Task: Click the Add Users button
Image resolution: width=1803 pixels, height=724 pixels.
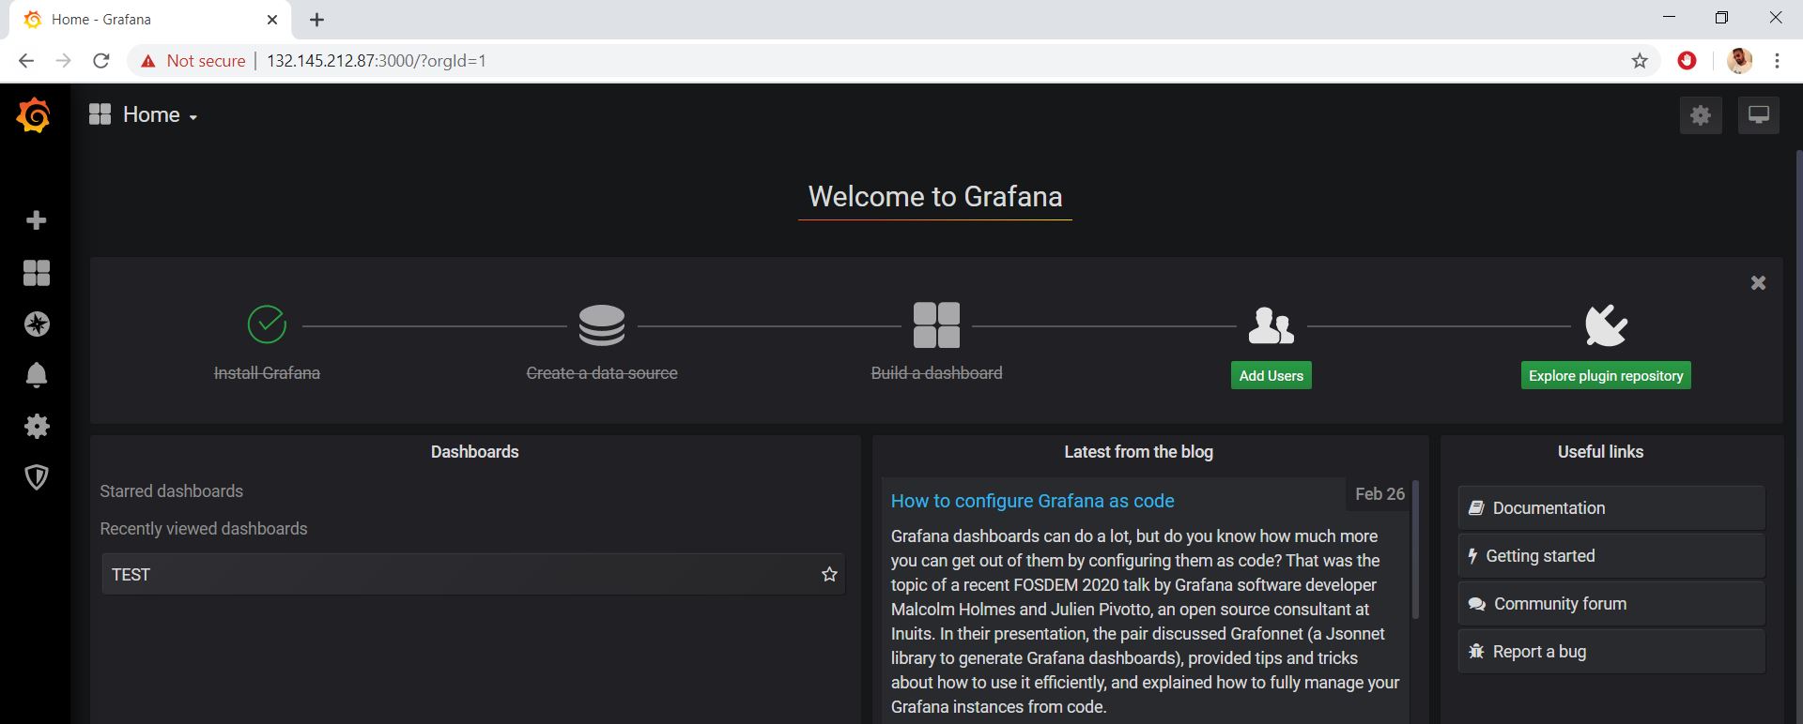Action: pos(1271,375)
